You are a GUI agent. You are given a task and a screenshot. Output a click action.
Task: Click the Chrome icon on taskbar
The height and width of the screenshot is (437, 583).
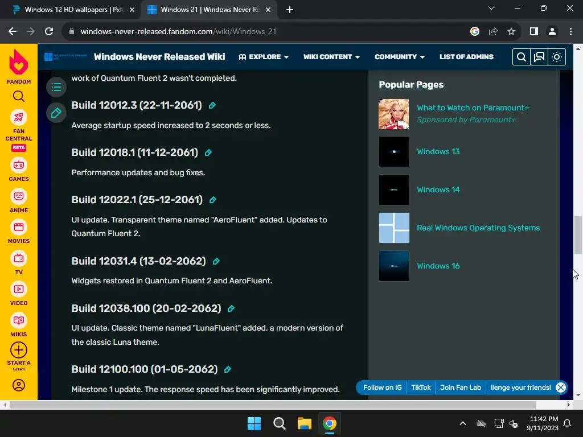(330, 423)
